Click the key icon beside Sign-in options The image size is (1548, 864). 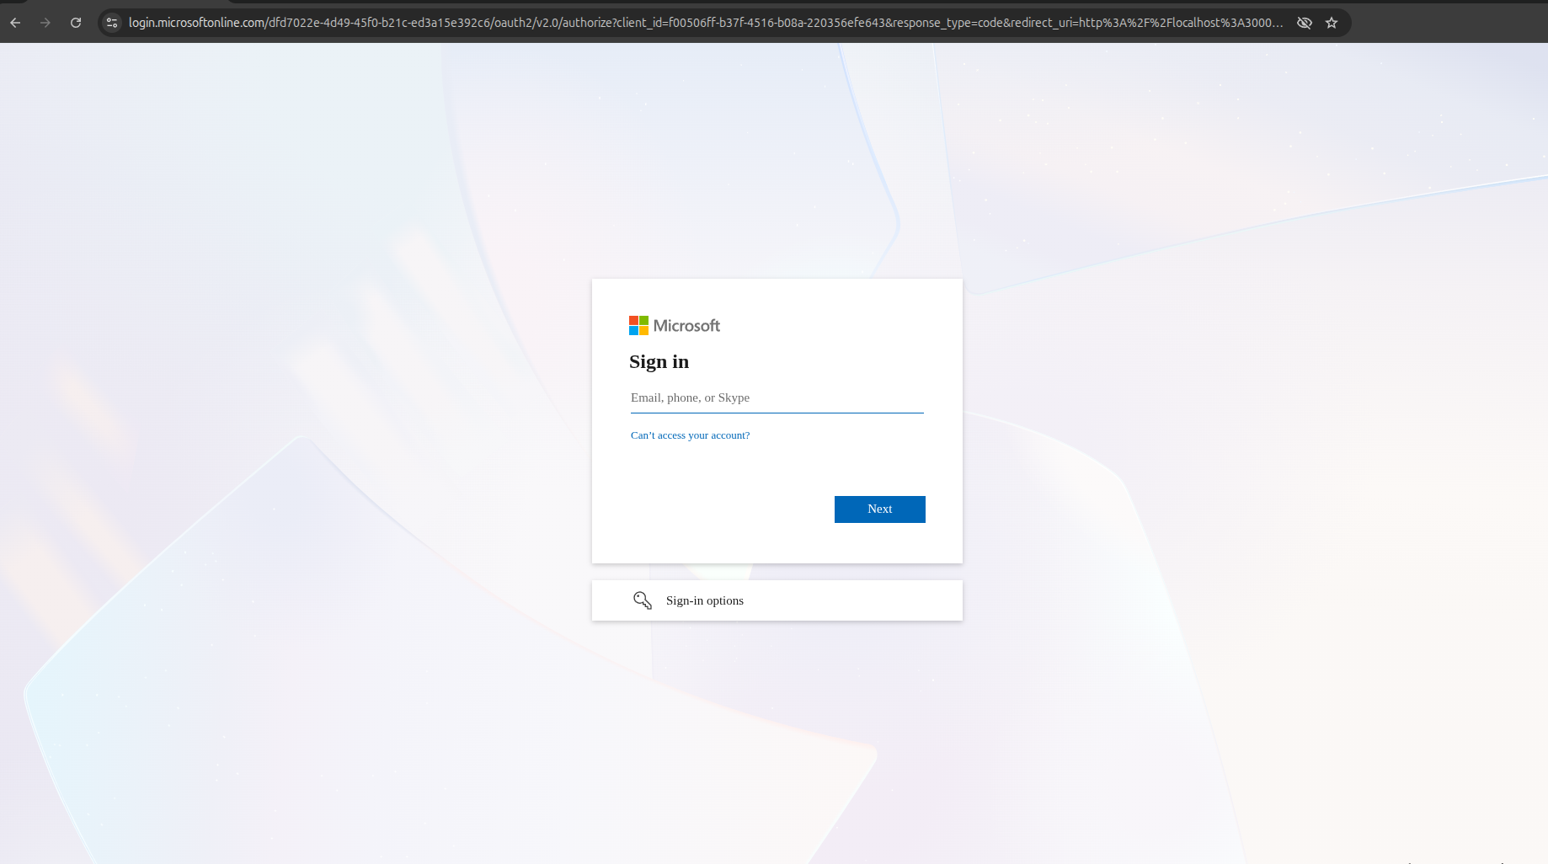tap(643, 600)
